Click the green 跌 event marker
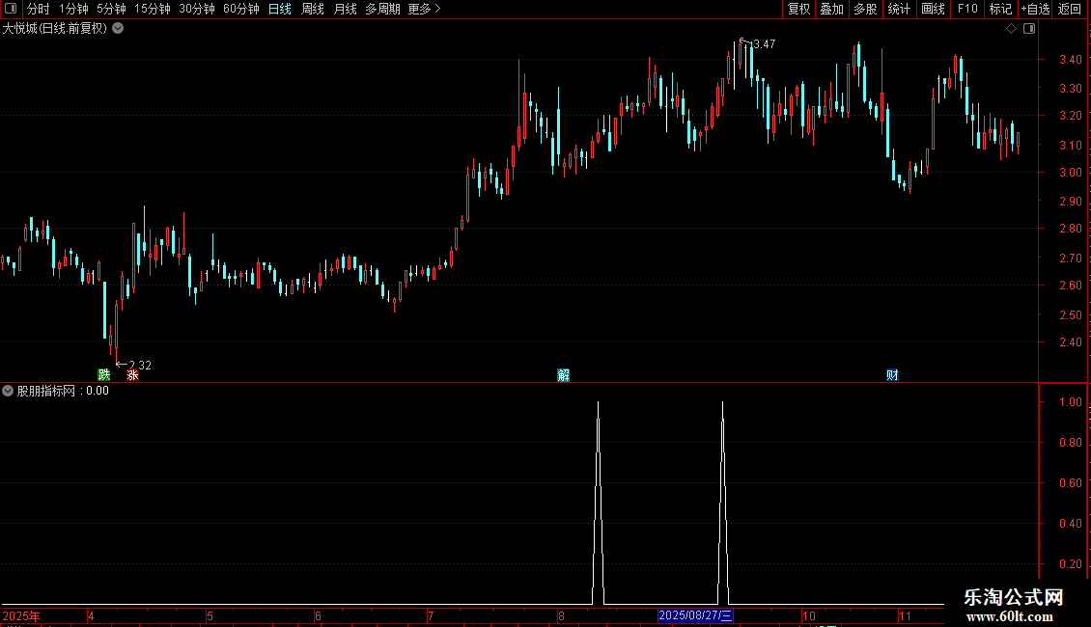Image resolution: width=1091 pixels, height=627 pixels. click(104, 374)
